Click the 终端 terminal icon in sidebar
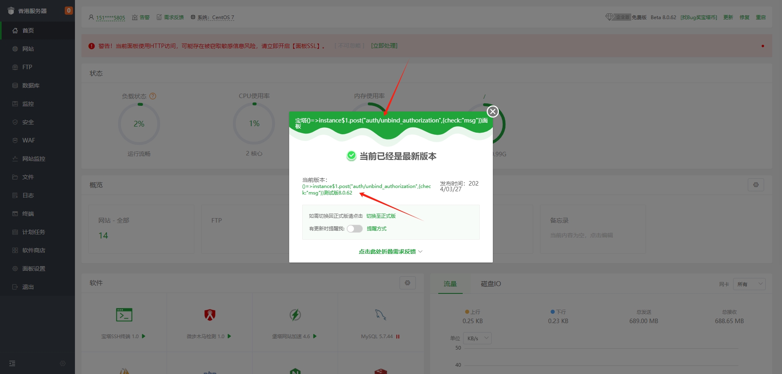Image resolution: width=782 pixels, height=374 pixels. coord(15,214)
